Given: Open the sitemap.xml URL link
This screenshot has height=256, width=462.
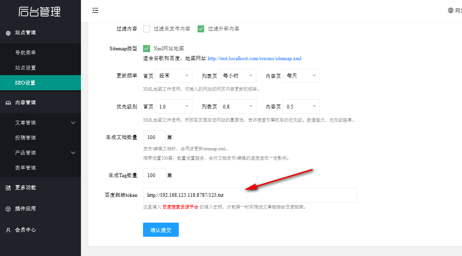Looking at the screenshot, I should [x=255, y=58].
